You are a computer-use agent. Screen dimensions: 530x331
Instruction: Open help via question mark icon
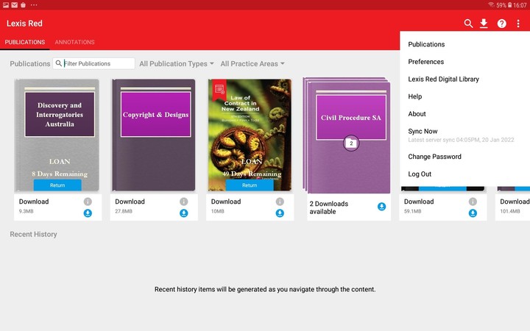501,24
